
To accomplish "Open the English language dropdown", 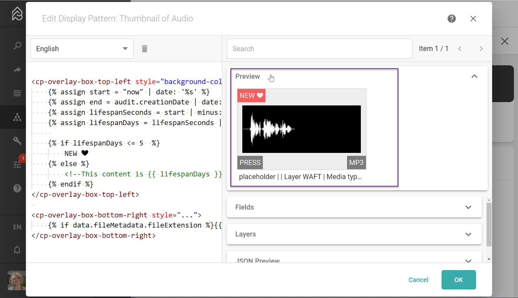I will 82,49.
